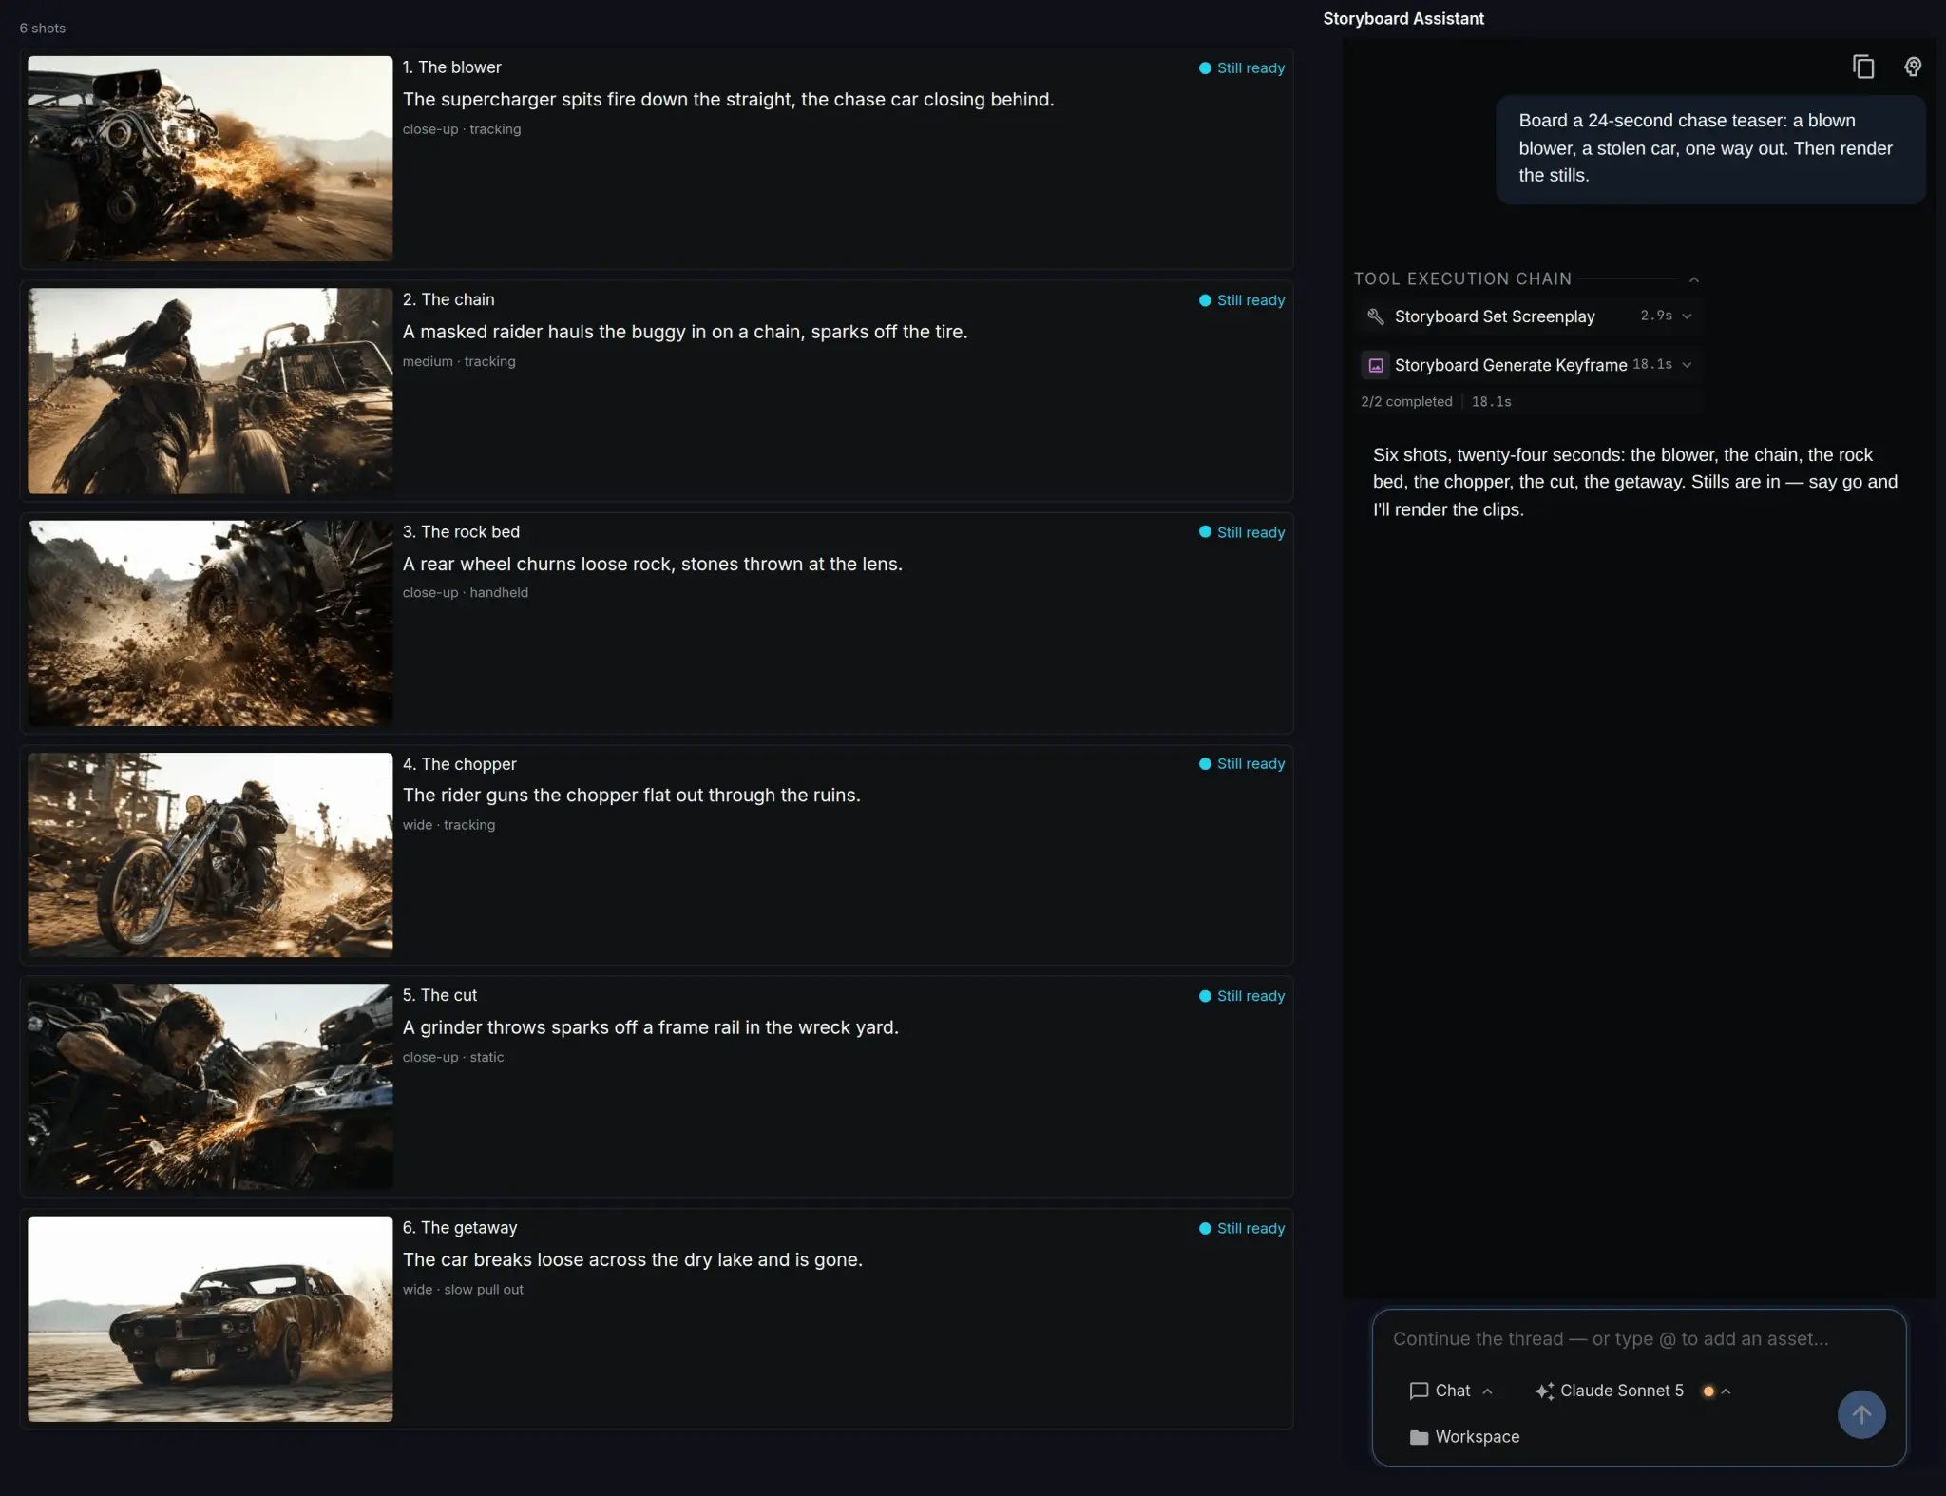This screenshot has height=1496, width=1946.
Task: Collapse the Tool Execution Chain section
Action: click(x=1693, y=279)
